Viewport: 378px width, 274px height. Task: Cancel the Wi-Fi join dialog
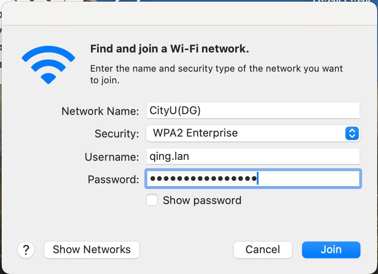[262, 250]
